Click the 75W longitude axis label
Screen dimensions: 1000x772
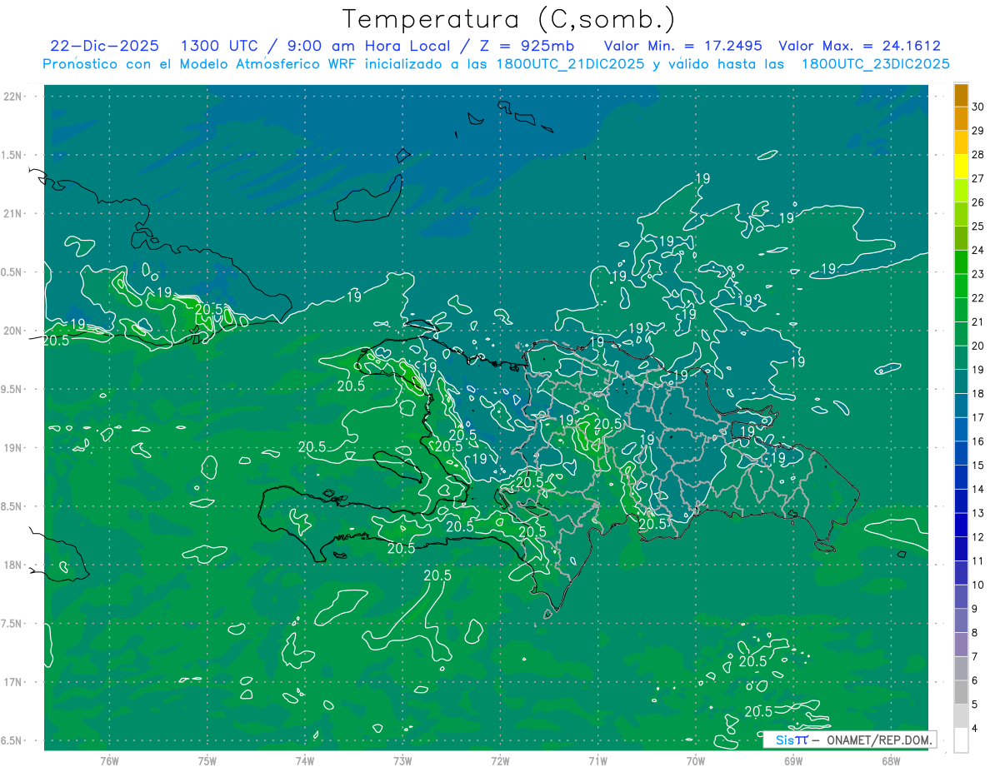(207, 761)
